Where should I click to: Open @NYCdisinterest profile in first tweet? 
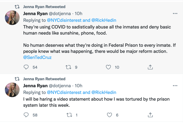coord(64,20)
